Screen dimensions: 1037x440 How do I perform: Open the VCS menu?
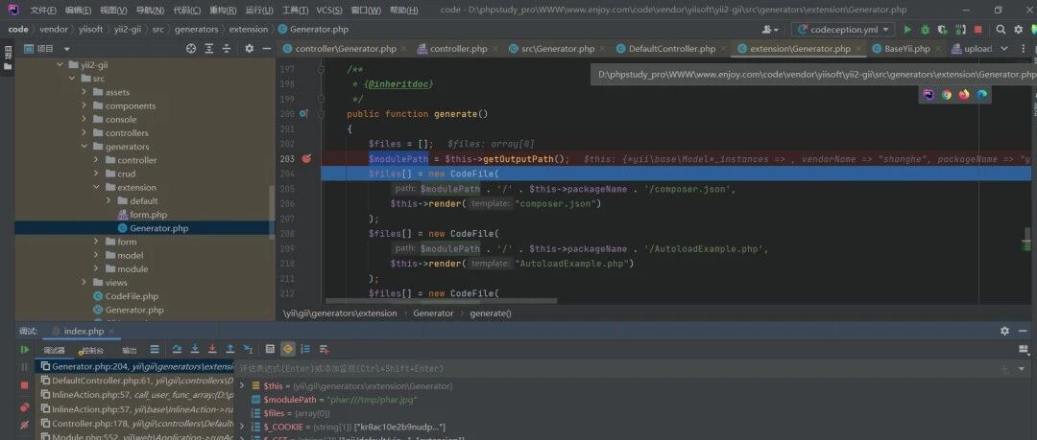pyautogui.click(x=328, y=10)
